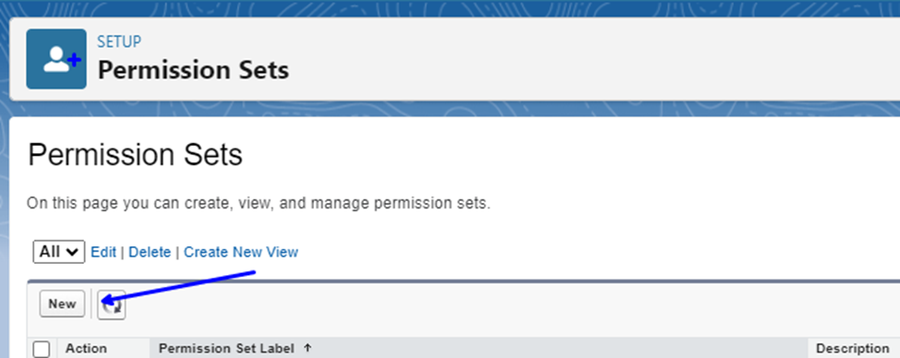900x358 pixels.
Task: Open Create New View link
Action: pos(241,252)
